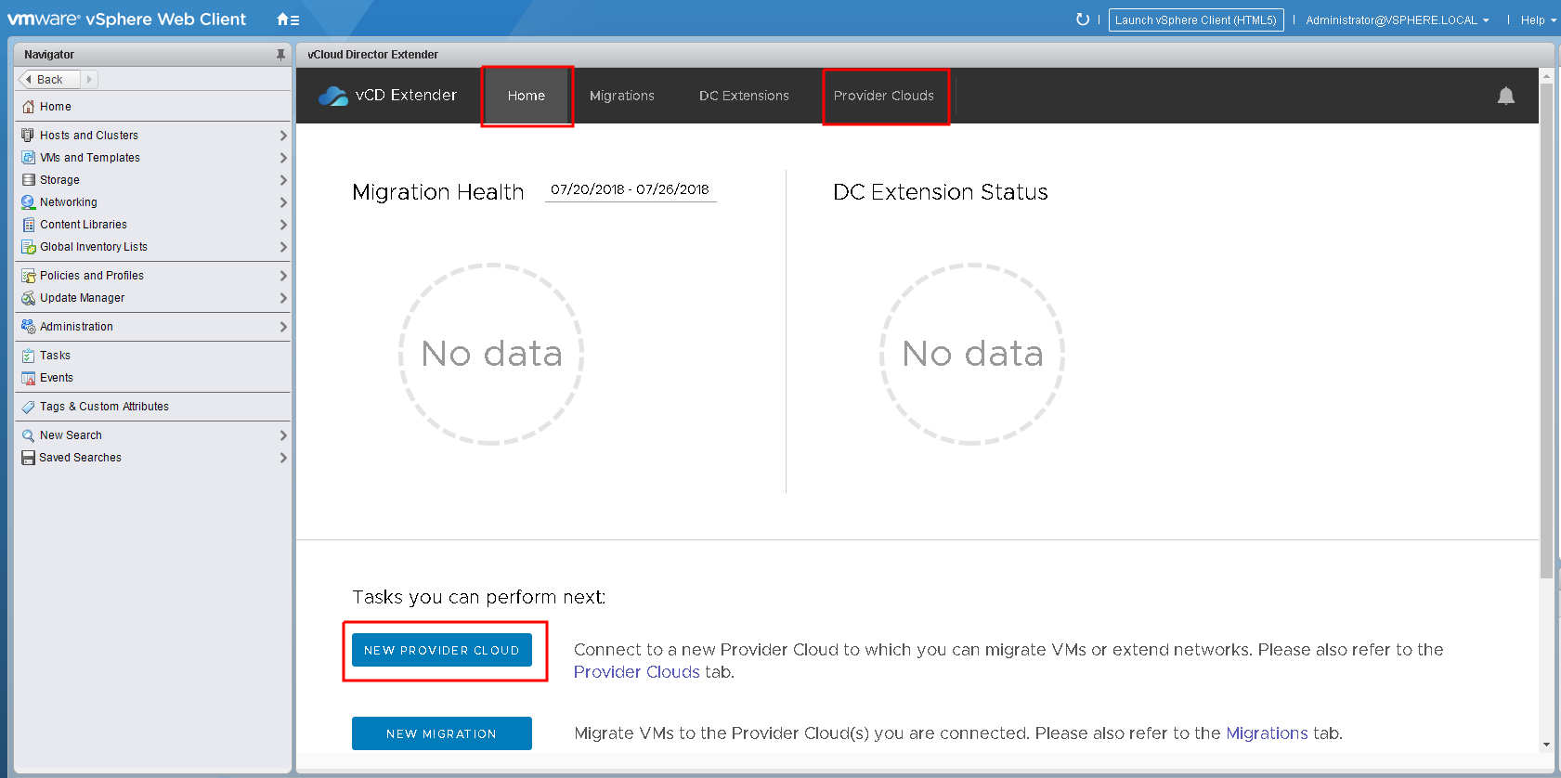Click the New Search magnifier icon

(x=28, y=435)
